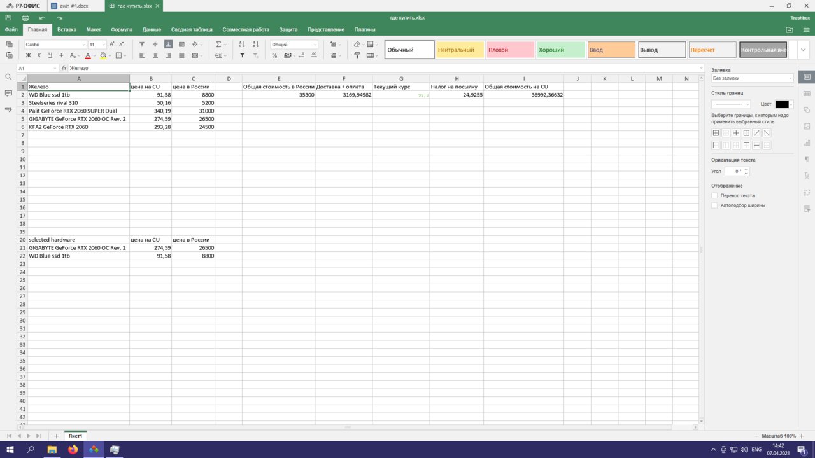Viewport: 815px width, 458px height.
Task: Enable the Перенос текста checkbox
Action: [714, 196]
